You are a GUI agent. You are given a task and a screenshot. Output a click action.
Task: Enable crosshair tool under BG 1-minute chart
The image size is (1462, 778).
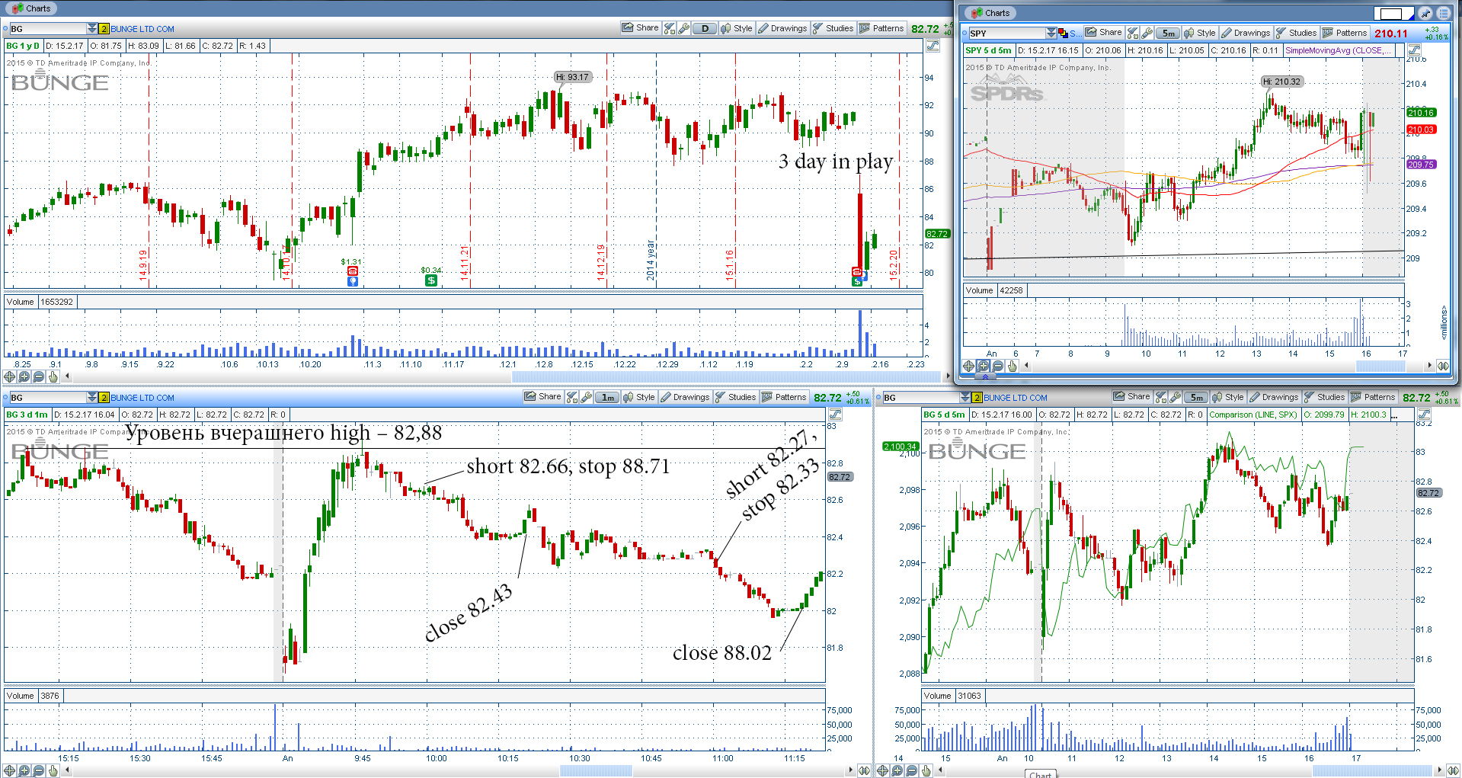tap(9, 770)
